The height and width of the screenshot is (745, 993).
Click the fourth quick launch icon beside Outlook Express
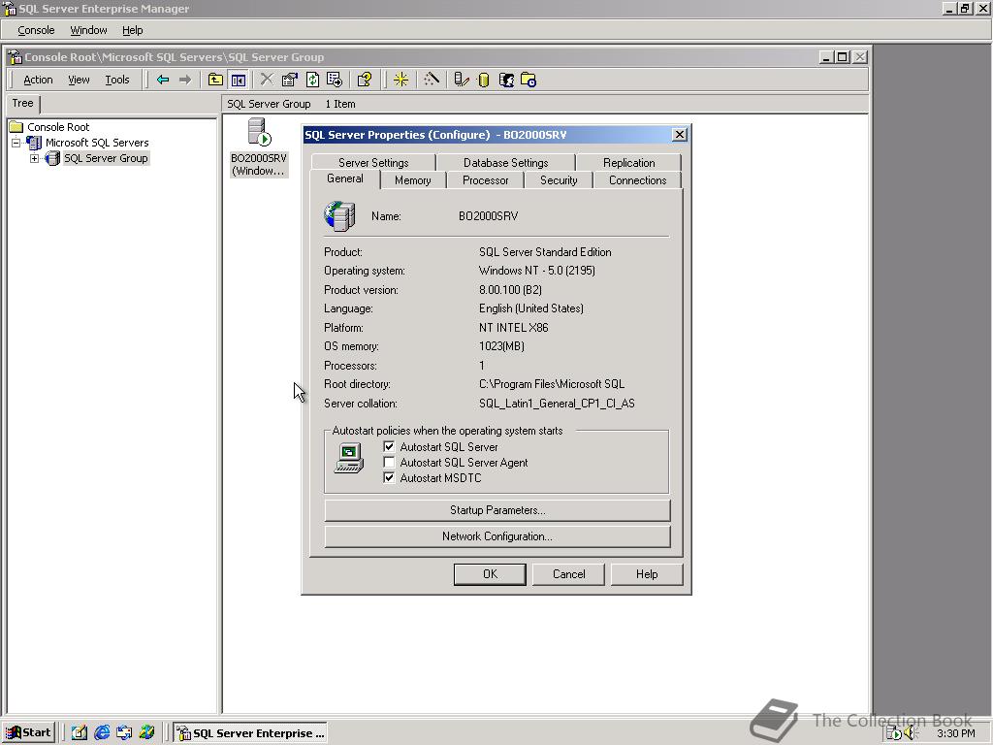pyautogui.click(x=147, y=733)
